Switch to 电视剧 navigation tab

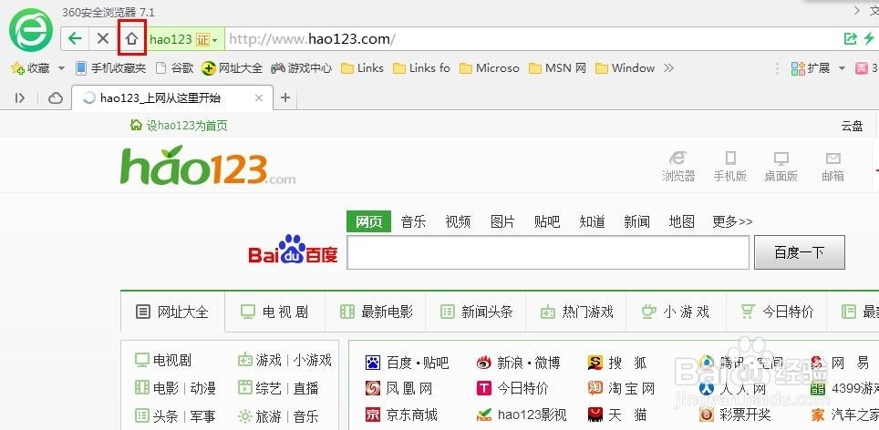pos(274,312)
